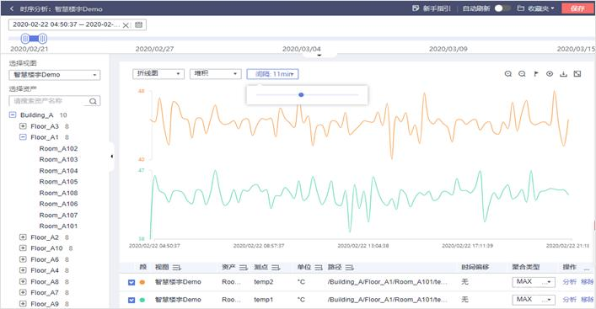This screenshot has width=596, height=309.
Task: Click the fullscreen icon in chart toolbar
Action: click(577, 73)
